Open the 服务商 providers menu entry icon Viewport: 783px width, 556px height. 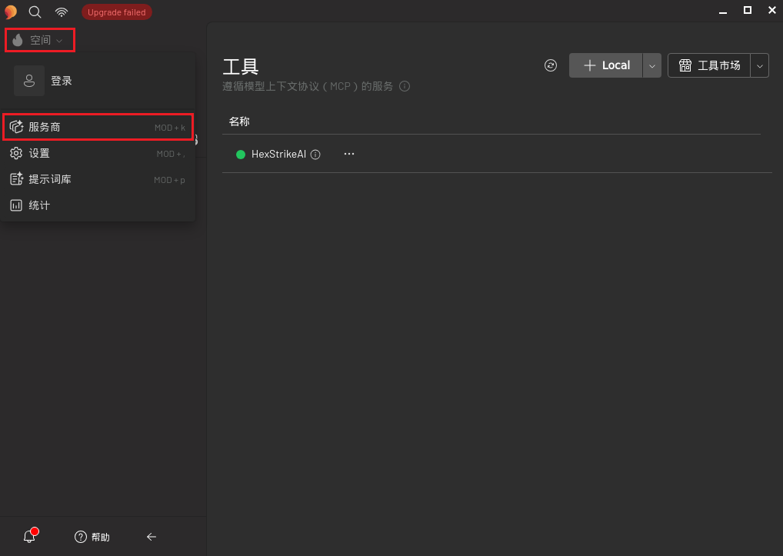16,126
